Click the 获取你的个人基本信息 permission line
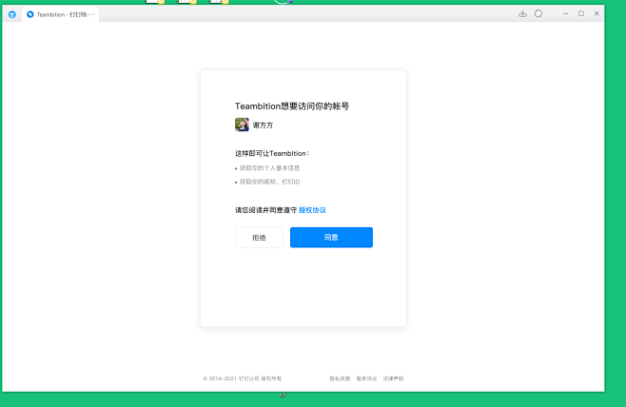626x407 pixels. [267, 168]
